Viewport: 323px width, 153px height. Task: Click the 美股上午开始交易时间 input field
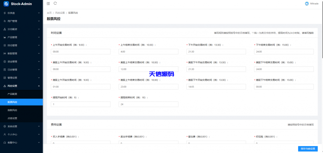pyautogui.click(x=80, y=69)
